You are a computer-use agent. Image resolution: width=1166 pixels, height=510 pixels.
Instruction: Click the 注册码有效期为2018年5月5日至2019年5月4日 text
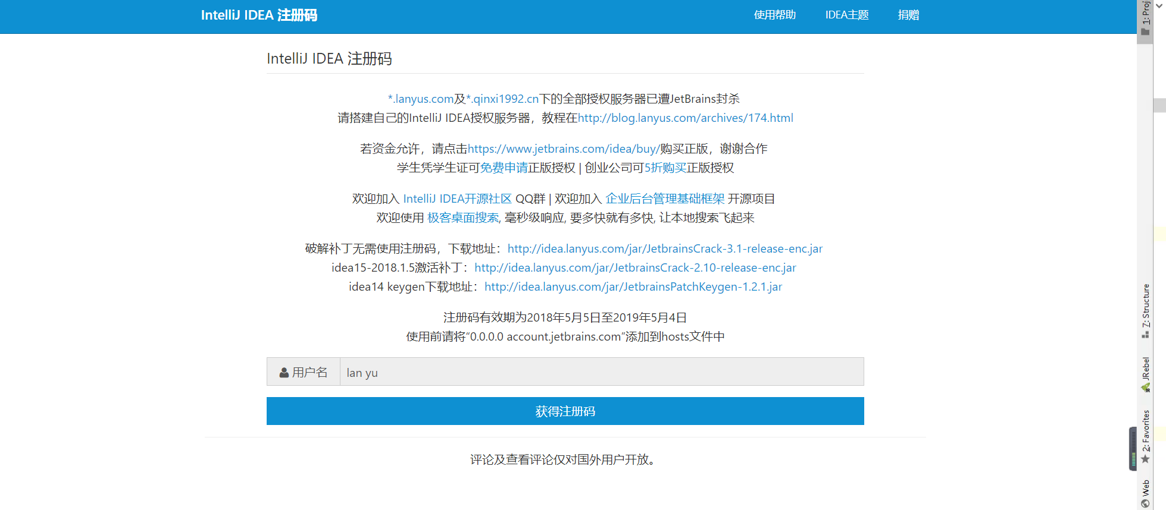pyautogui.click(x=565, y=317)
